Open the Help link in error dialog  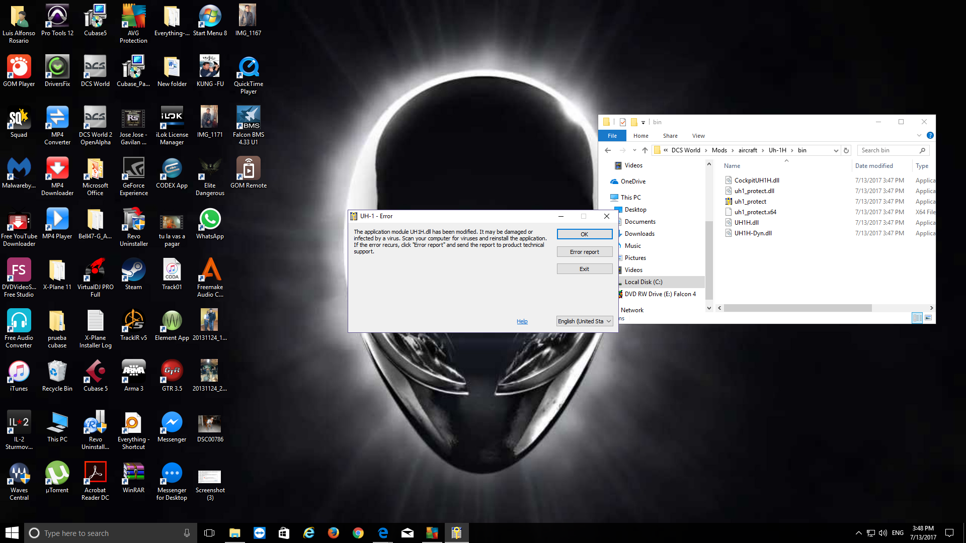pyautogui.click(x=522, y=321)
